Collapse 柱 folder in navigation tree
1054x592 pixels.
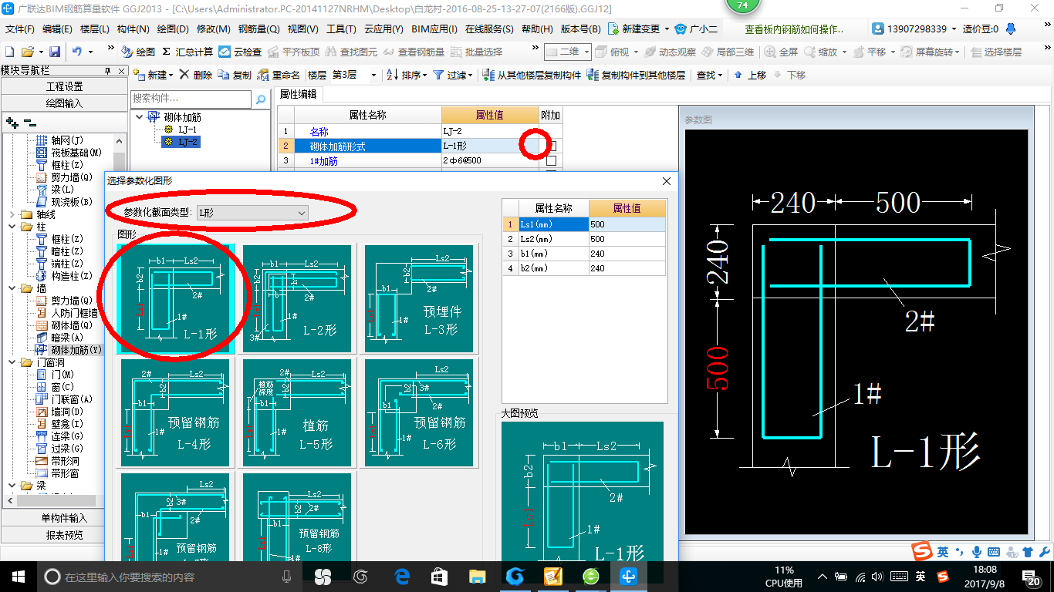(x=12, y=227)
